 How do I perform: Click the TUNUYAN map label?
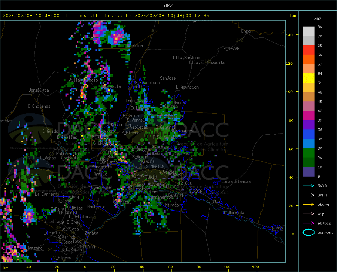tap(87, 247)
